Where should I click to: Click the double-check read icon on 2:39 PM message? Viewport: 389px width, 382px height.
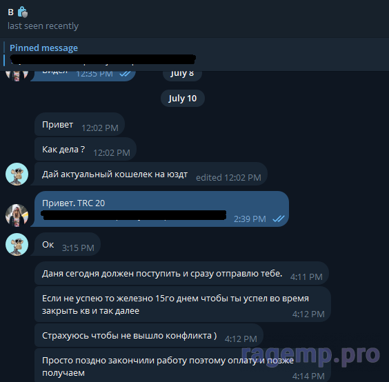279,219
